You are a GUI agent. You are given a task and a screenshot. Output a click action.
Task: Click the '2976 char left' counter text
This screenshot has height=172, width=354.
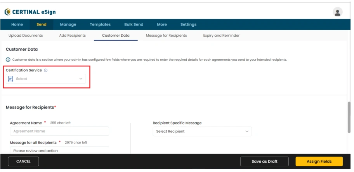click(x=76, y=143)
